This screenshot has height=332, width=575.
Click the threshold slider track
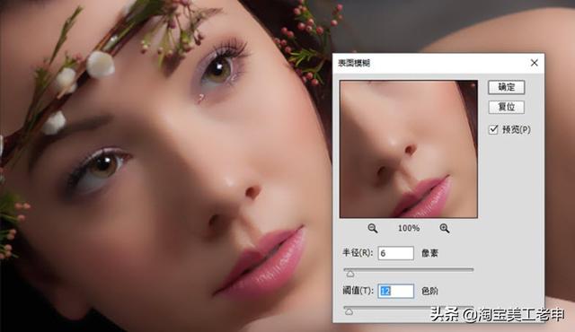(x=409, y=307)
